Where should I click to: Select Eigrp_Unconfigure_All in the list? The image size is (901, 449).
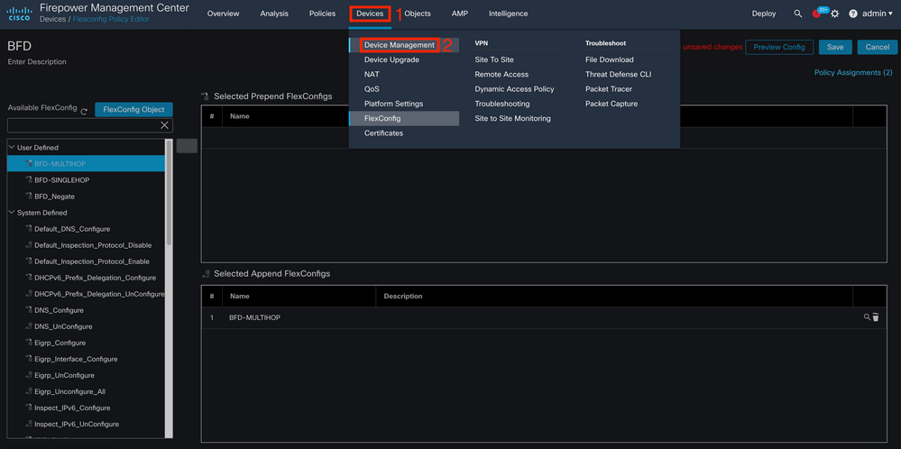click(70, 391)
